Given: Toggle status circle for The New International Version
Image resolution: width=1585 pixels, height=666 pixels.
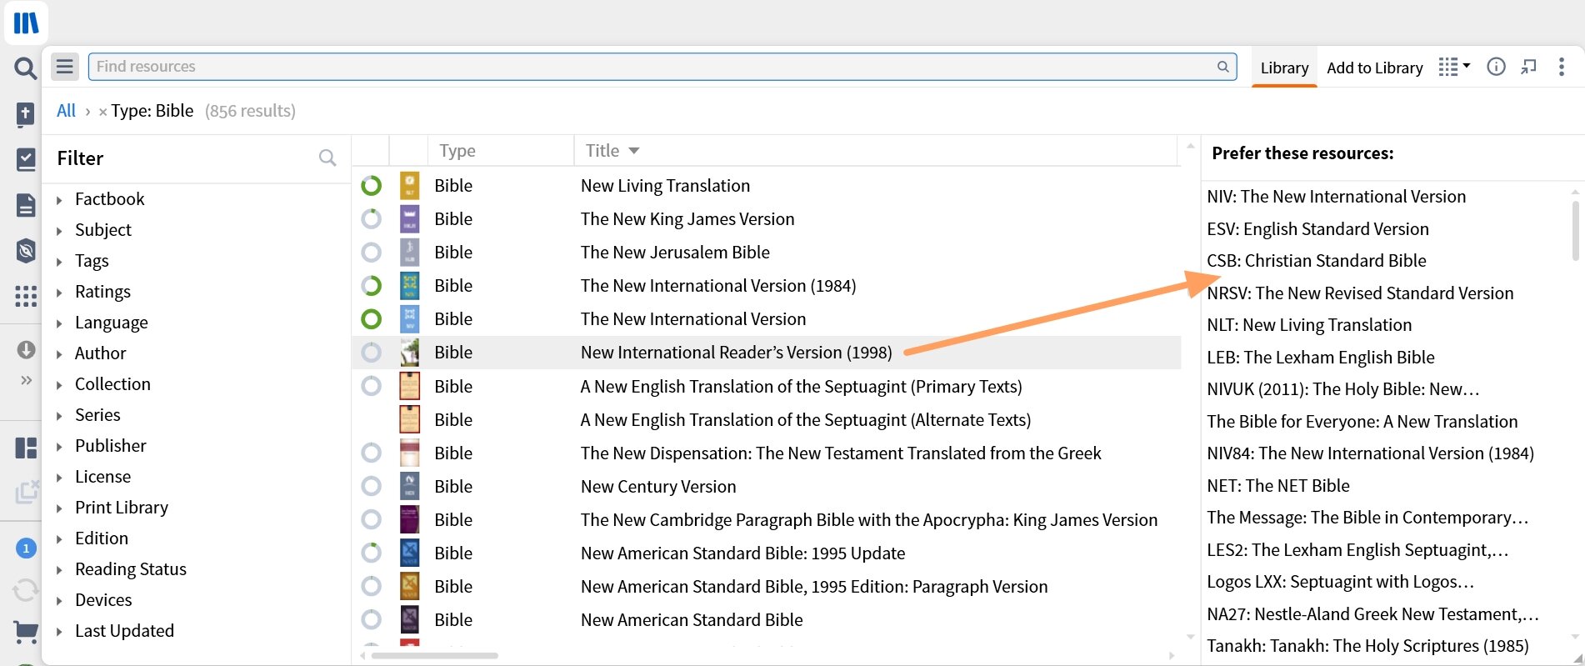Looking at the screenshot, I should 371,319.
